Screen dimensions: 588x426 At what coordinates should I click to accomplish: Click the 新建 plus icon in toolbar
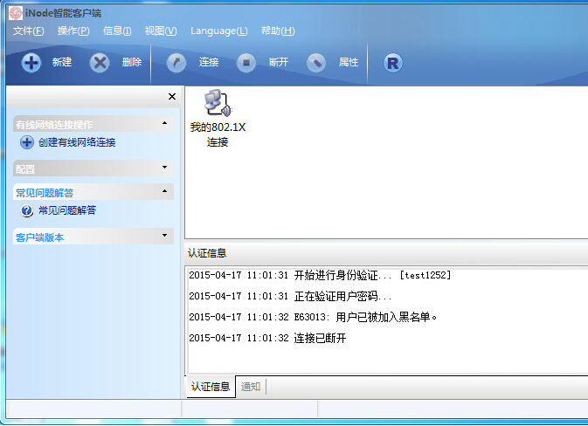tap(31, 62)
